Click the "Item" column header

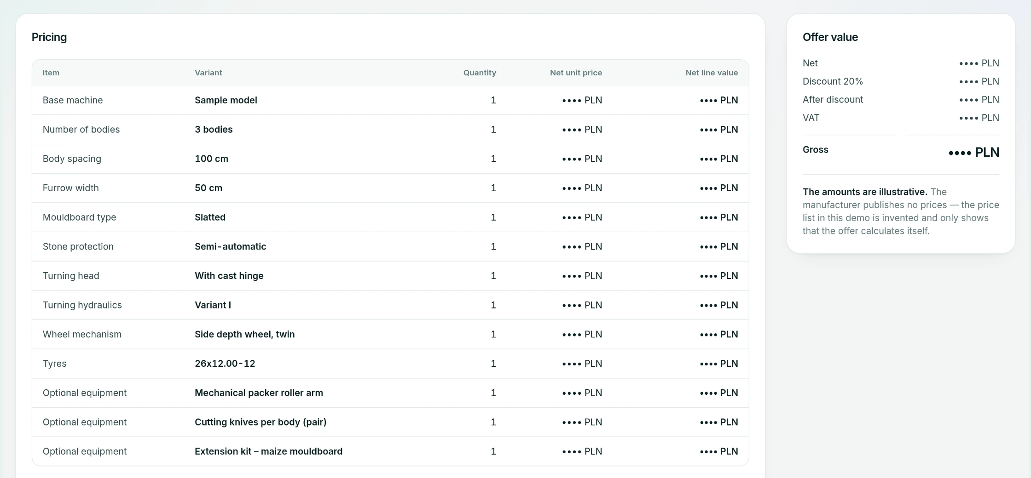tap(51, 73)
